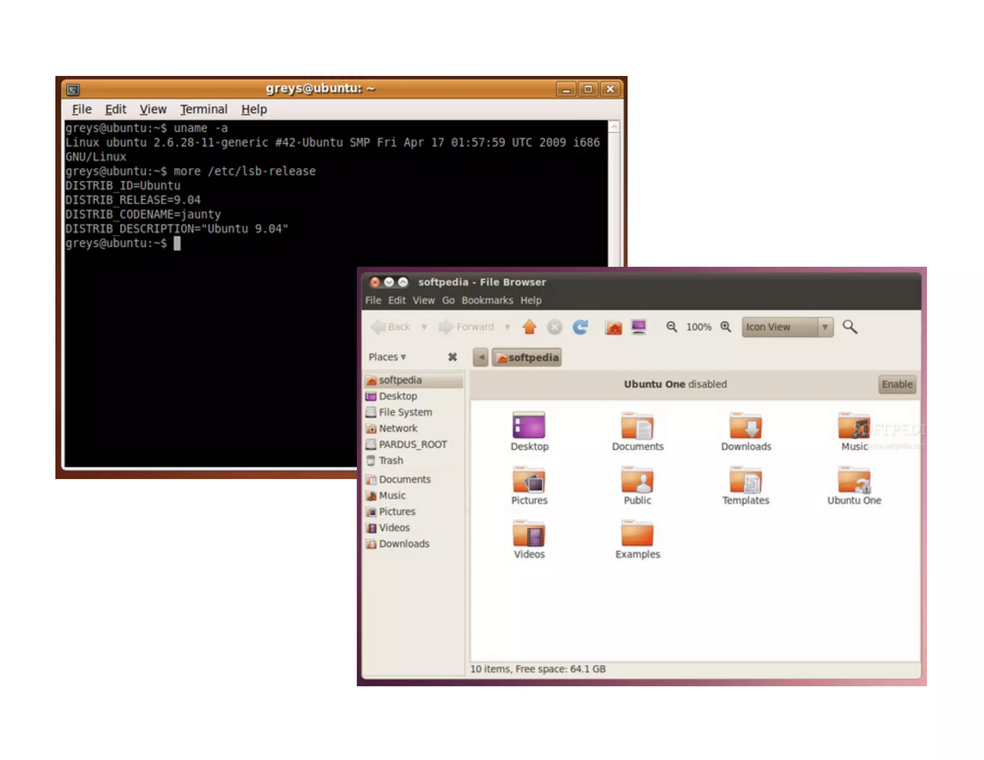Toggle path bar location arrow button

[x=480, y=357]
